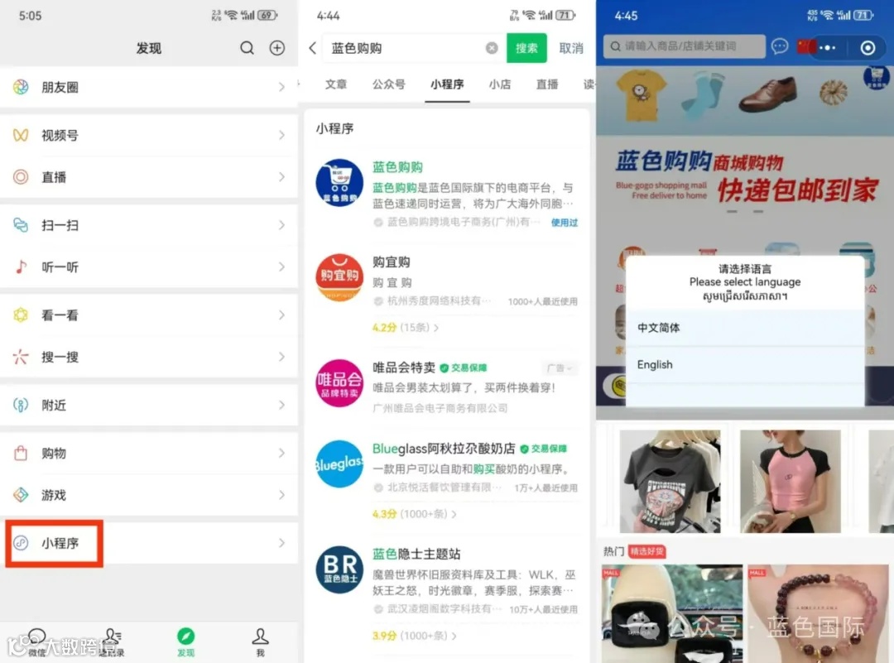Screen dimensions: 894x663
Task: Switch to the 文章 tab
Action: 336,84
